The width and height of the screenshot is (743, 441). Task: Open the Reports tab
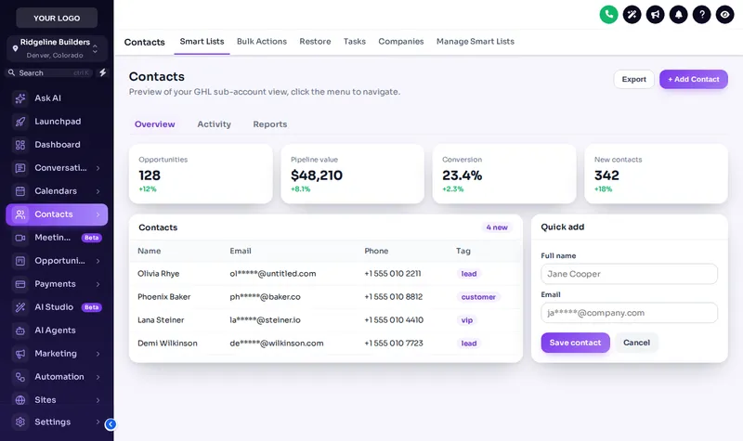tap(270, 124)
